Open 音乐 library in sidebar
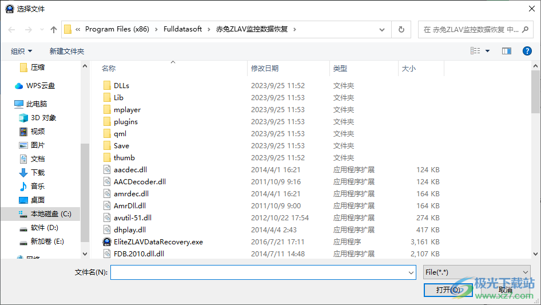Viewport: 541px width, 305px height. coord(32,186)
